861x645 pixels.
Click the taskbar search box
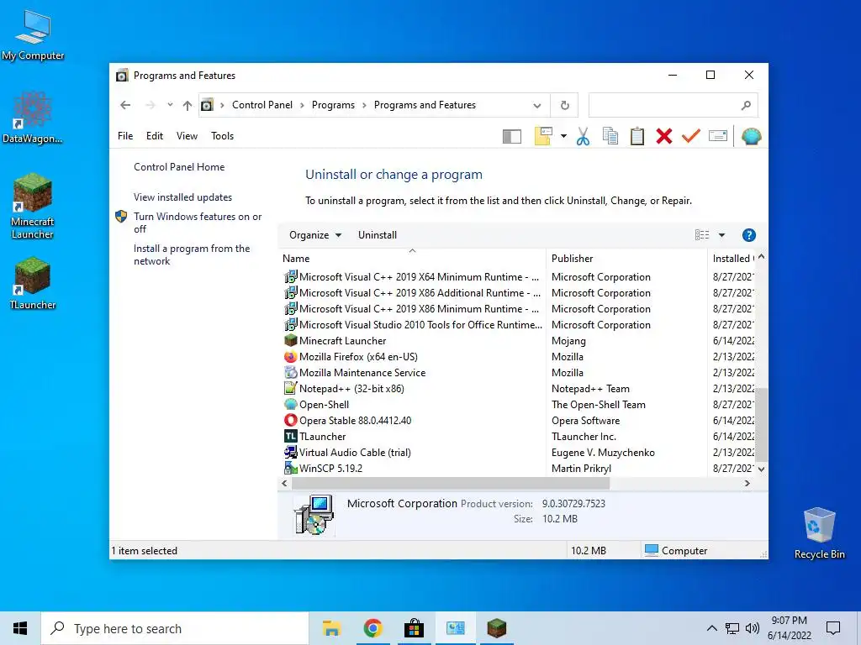pyautogui.click(x=175, y=628)
